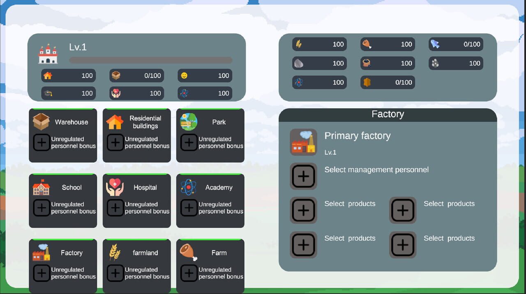Select the Farm meat icon
The image size is (526, 294).
(189, 253)
